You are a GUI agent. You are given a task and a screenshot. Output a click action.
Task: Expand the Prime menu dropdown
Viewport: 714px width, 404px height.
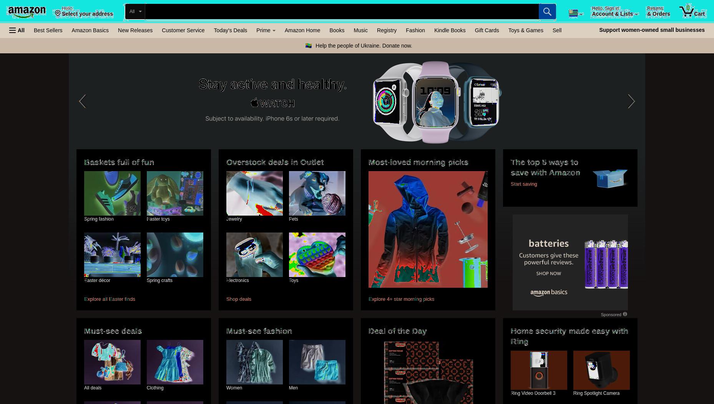click(x=266, y=30)
